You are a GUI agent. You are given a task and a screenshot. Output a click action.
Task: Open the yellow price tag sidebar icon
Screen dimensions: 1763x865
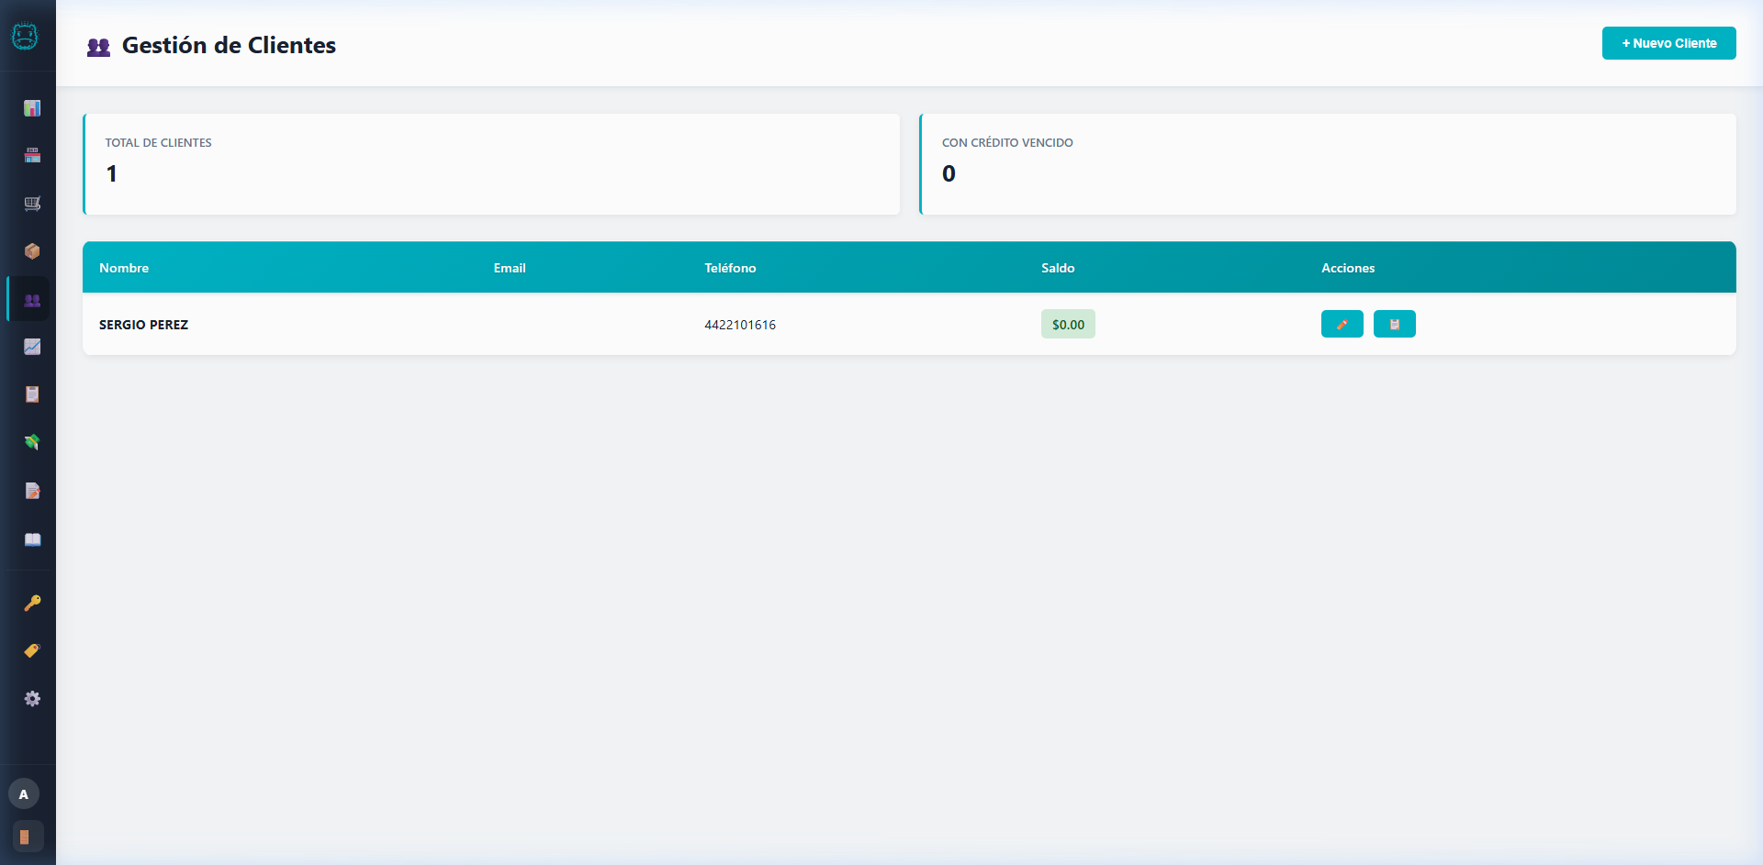click(x=32, y=650)
